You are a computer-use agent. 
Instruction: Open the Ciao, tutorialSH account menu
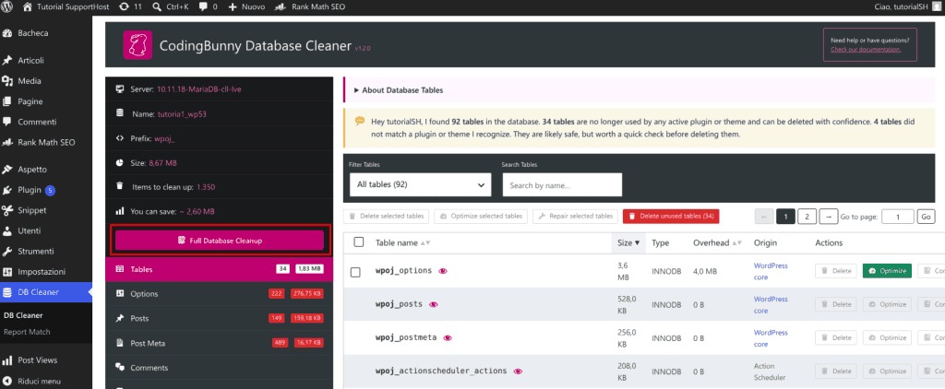click(909, 7)
